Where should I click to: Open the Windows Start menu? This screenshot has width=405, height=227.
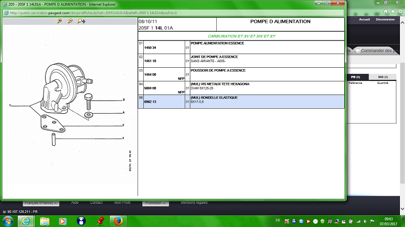[x=8, y=221]
